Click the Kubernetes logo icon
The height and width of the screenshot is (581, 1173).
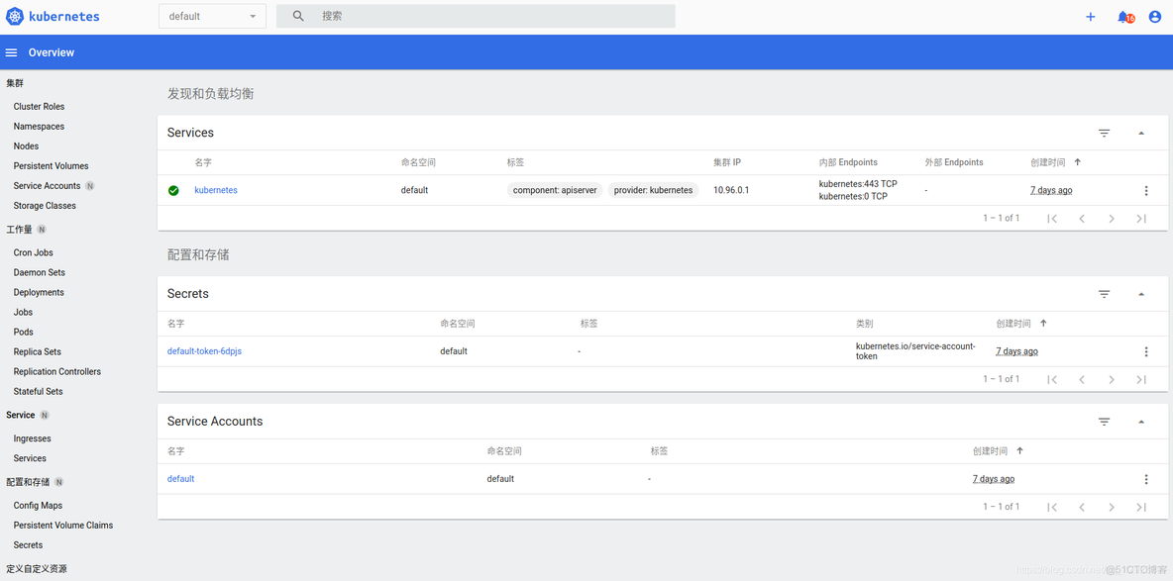tap(15, 17)
